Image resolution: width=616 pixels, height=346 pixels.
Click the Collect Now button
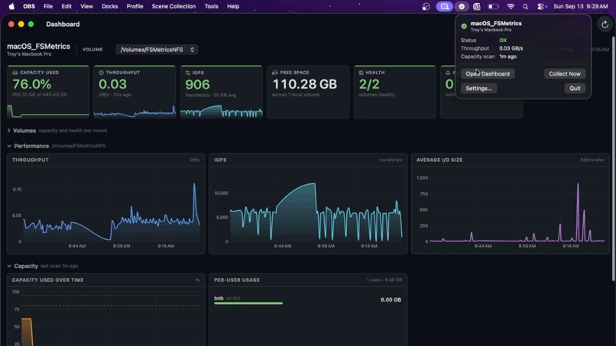(x=565, y=74)
